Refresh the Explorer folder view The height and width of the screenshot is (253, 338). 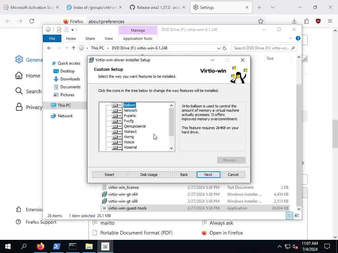pyautogui.click(x=224, y=48)
